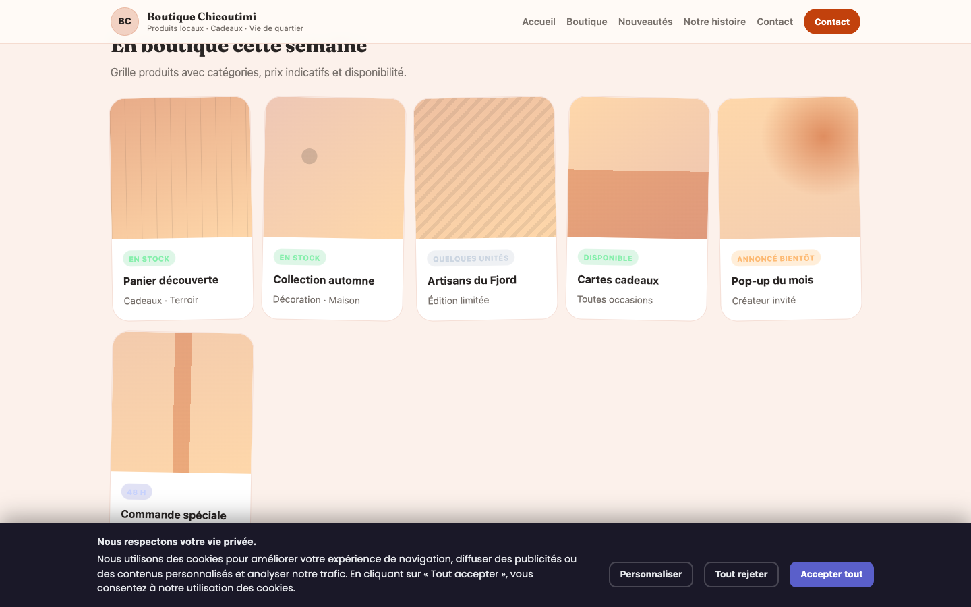Click the 'Nous respectons votre vie privée' heading
The height and width of the screenshot is (607, 971).
(x=177, y=542)
